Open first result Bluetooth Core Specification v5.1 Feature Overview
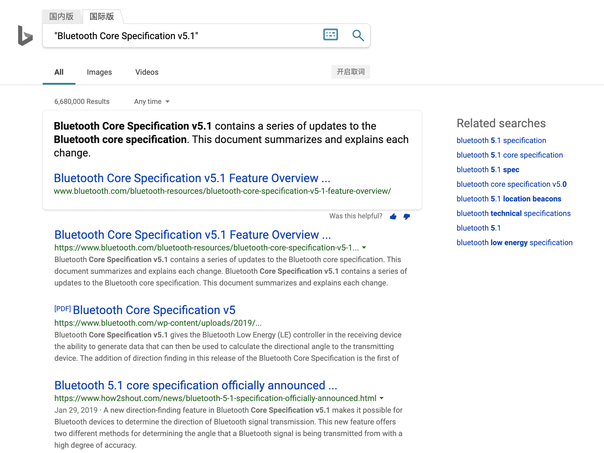Viewport: 604px width, 453px height. [193, 235]
